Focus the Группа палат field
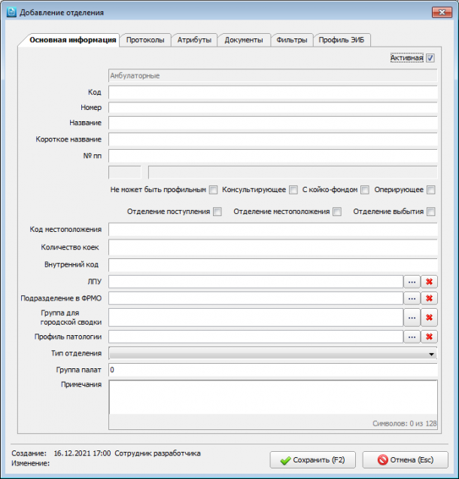The width and height of the screenshot is (459, 479). tap(273, 370)
